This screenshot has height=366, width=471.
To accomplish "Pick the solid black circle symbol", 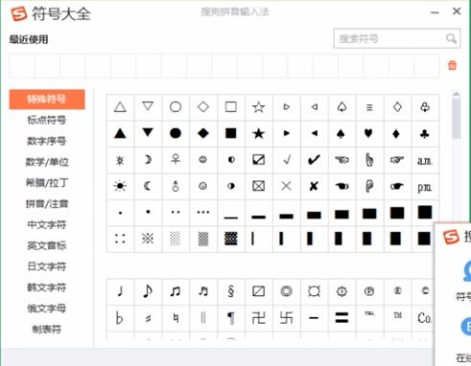I will (176, 133).
